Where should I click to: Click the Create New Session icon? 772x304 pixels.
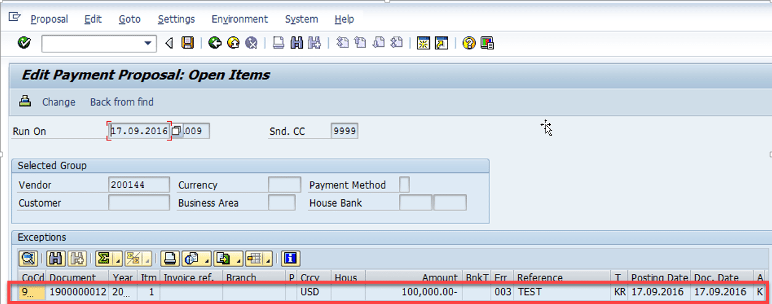(423, 43)
